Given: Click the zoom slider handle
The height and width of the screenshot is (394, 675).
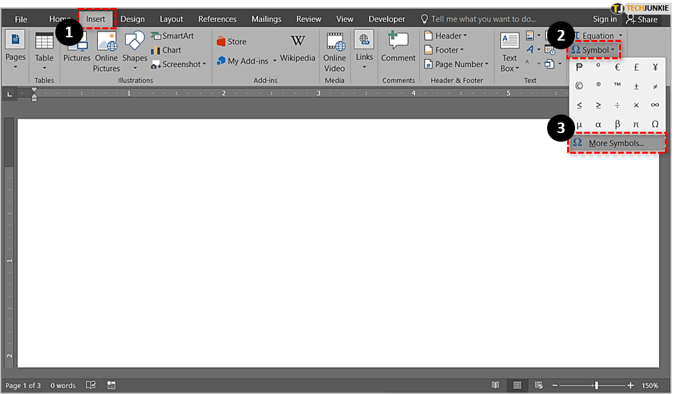Looking at the screenshot, I should coord(596,385).
